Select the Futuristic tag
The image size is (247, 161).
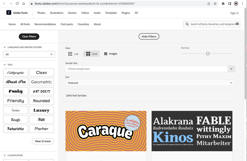tap(16, 129)
